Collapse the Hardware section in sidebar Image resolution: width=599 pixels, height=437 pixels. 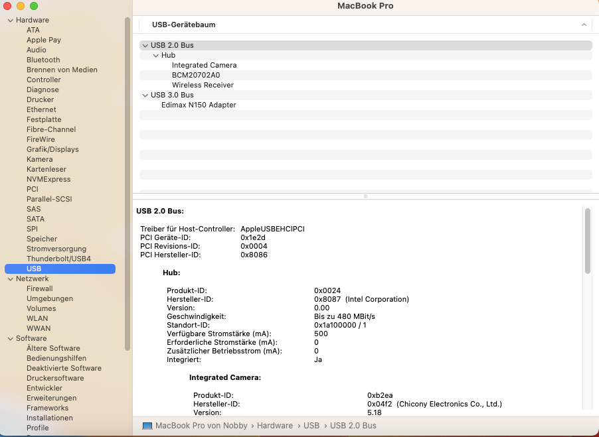[11, 20]
